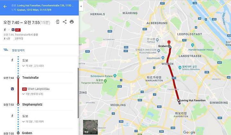The image size is (231, 135).
Task: Click the share directions icon
Action: coord(65,22)
